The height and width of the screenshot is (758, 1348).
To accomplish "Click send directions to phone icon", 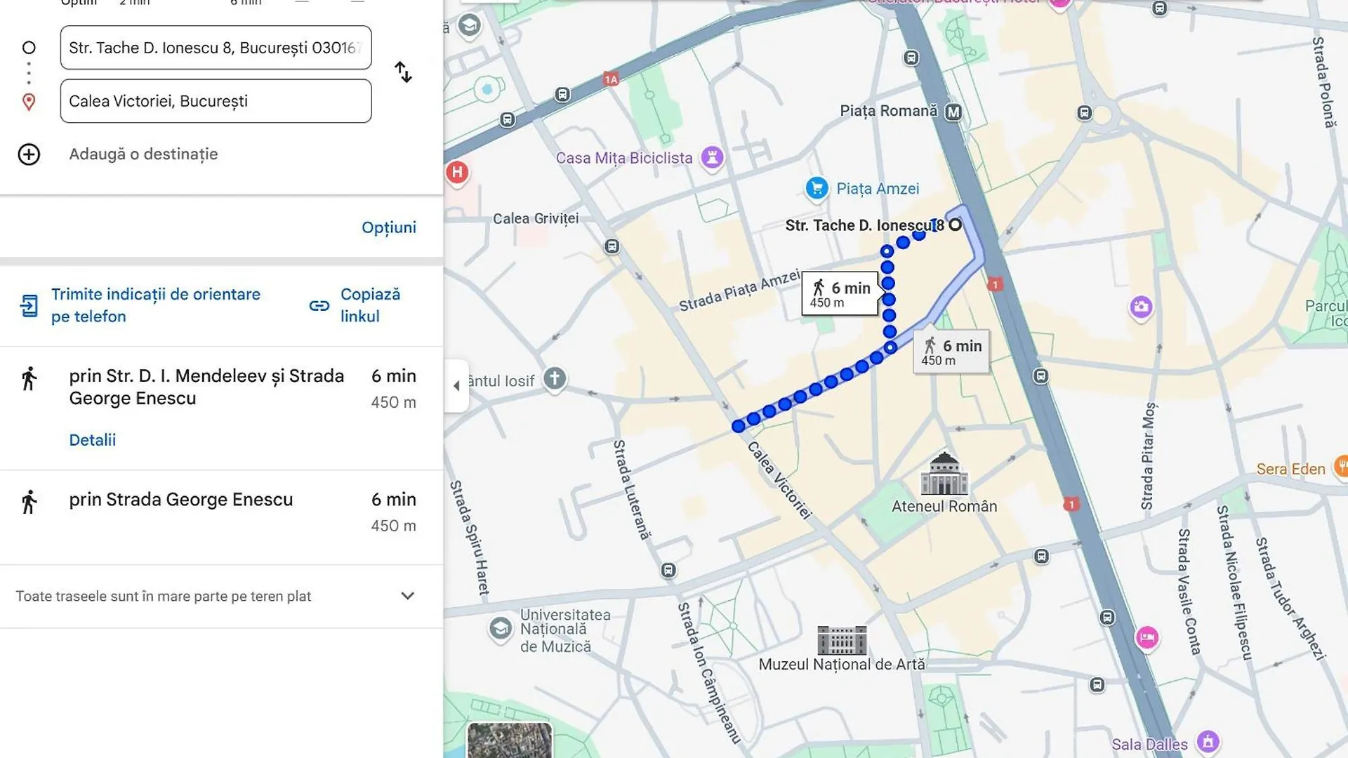I will click(29, 306).
